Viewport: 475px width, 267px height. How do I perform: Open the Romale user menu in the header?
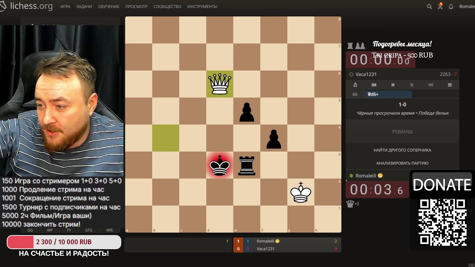pyautogui.click(x=467, y=7)
